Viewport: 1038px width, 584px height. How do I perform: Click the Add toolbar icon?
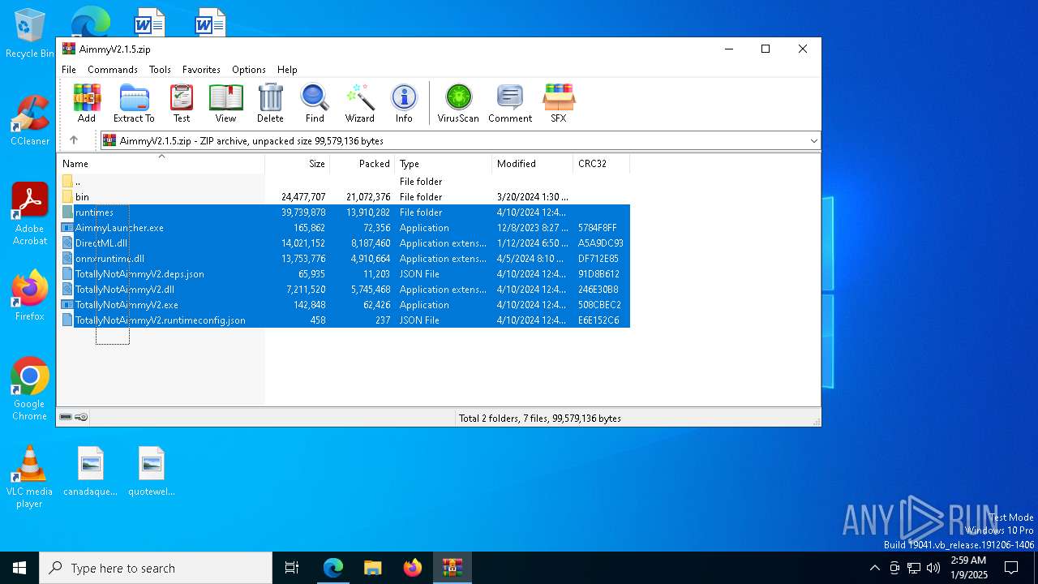(x=87, y=103)
